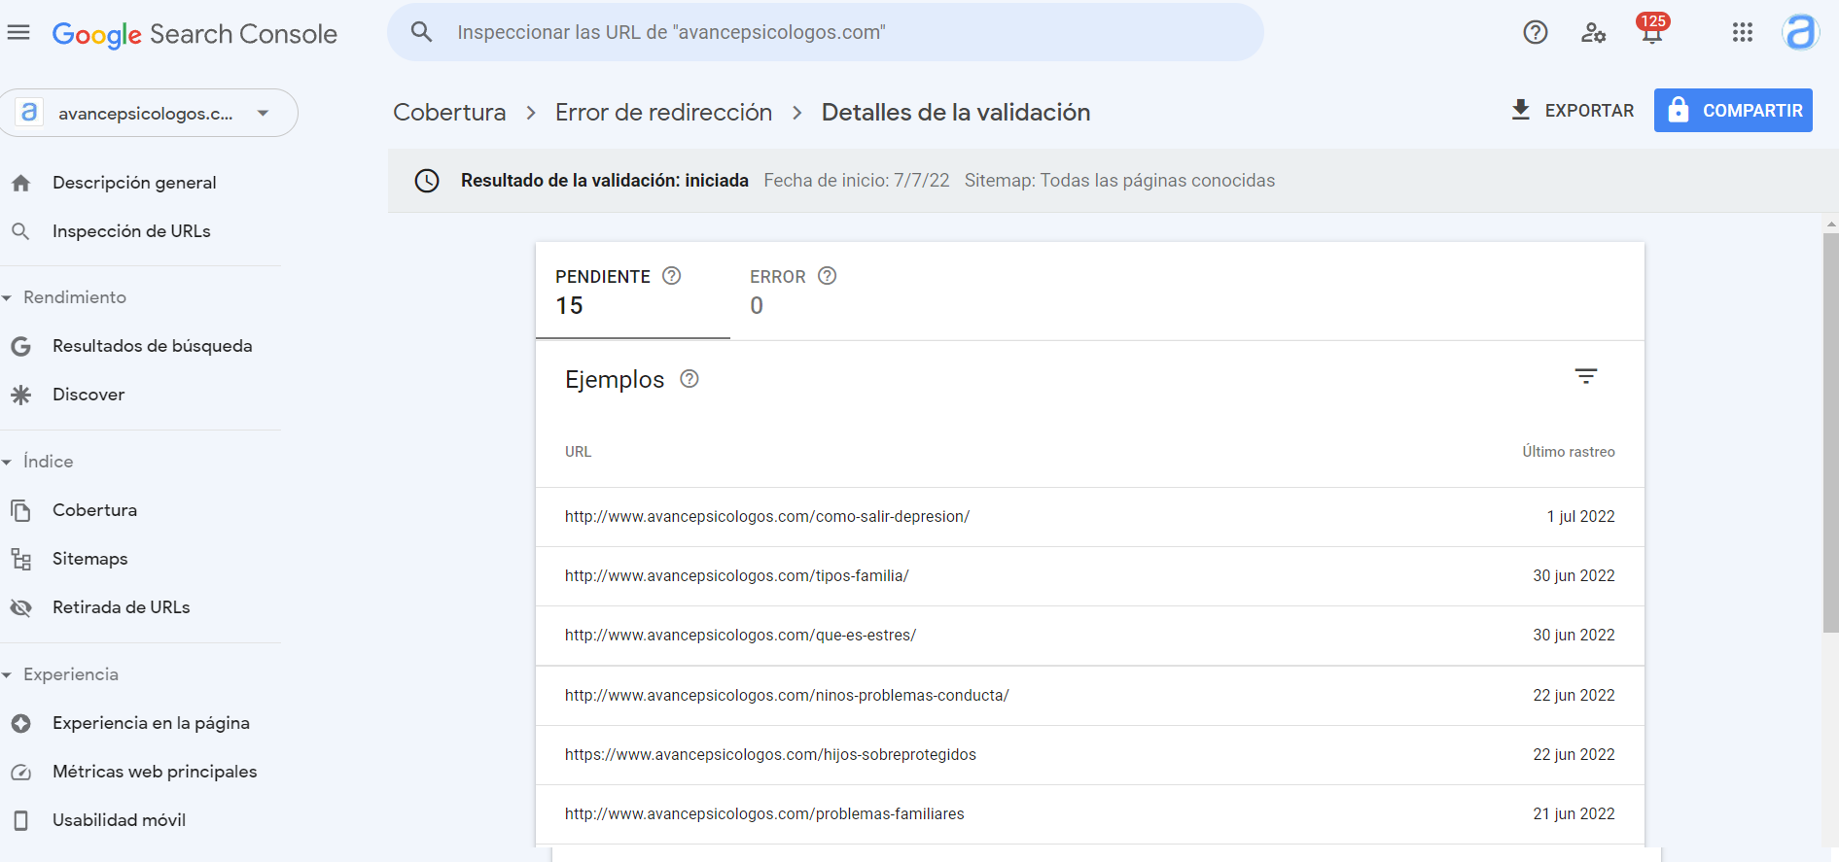
Task: Select the que-es-estres URL row
Action: tap(1090, 636)
